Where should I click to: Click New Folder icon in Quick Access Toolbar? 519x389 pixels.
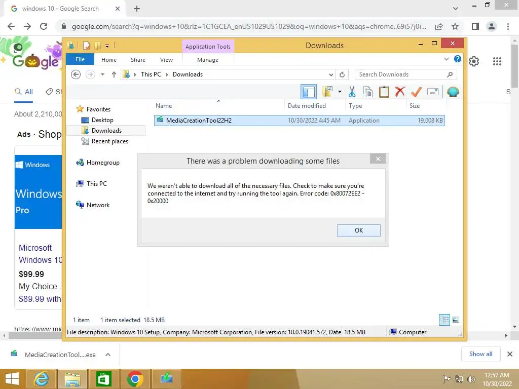point(97,46)
